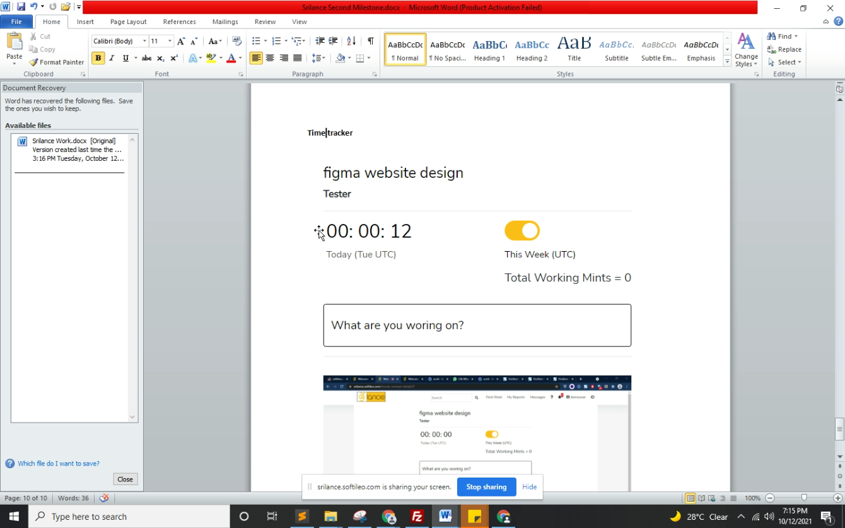Screen dimensions: 845x528
Task: Click the Format Painter brush icon
Action: 34,62
